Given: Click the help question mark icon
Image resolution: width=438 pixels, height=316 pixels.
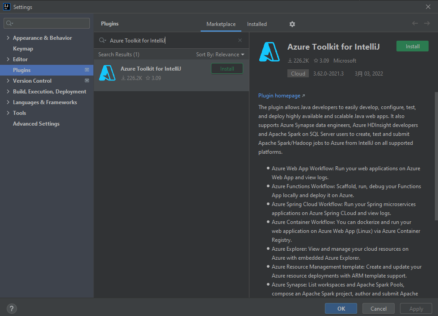Looking at the screenshot, I should pos(11,308).
